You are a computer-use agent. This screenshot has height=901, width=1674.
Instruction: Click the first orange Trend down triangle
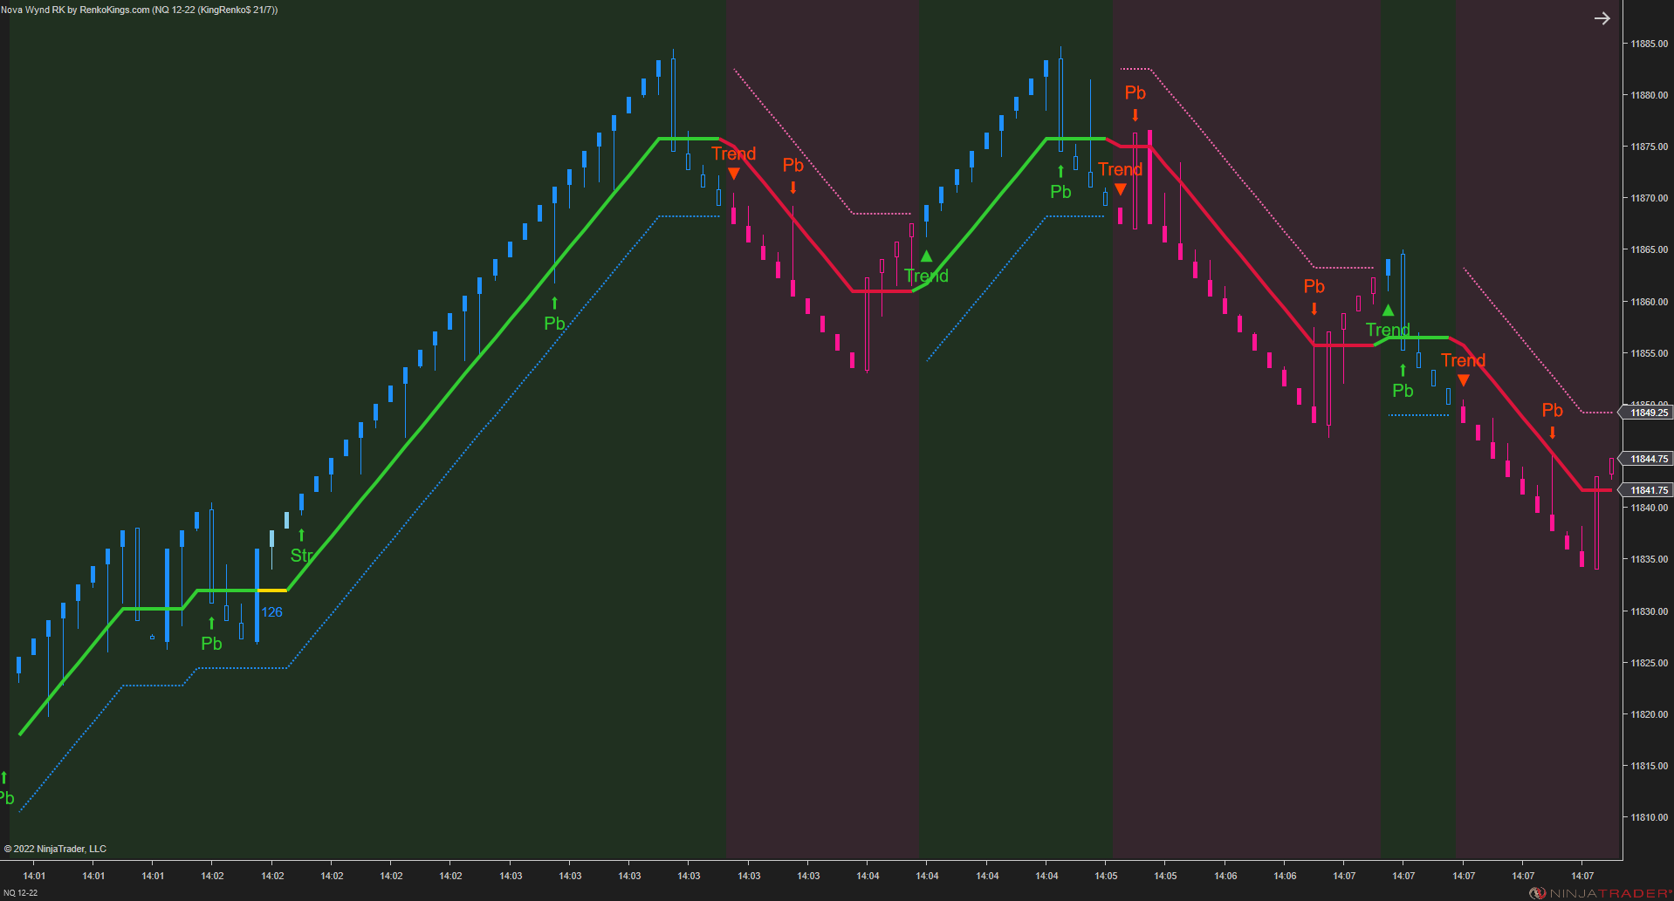point(734,174)
